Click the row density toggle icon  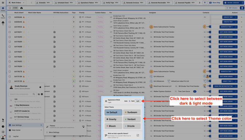pos(242,8)
